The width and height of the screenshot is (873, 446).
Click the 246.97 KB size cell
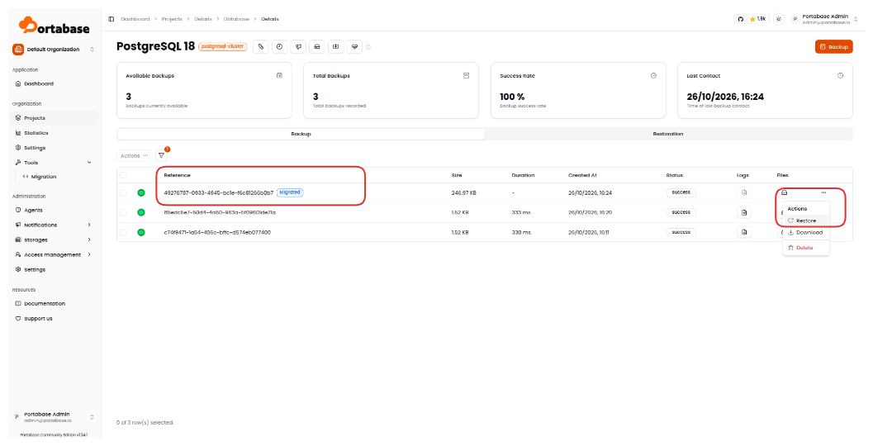click(464, 193)
